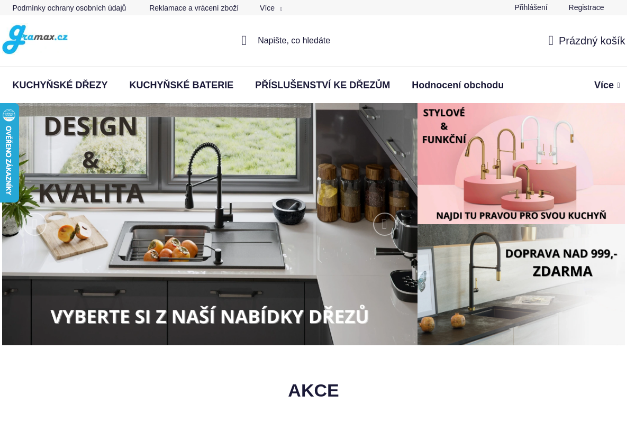
Task: Advance to next carousel slide
Action: (385, 224)
